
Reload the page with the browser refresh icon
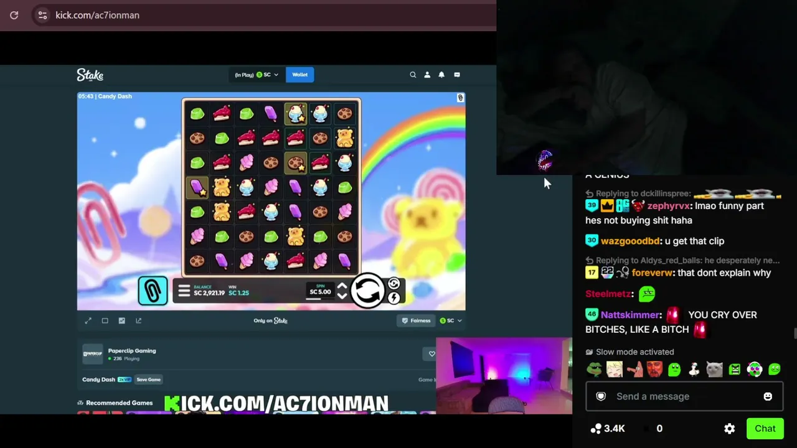(14, 15)
